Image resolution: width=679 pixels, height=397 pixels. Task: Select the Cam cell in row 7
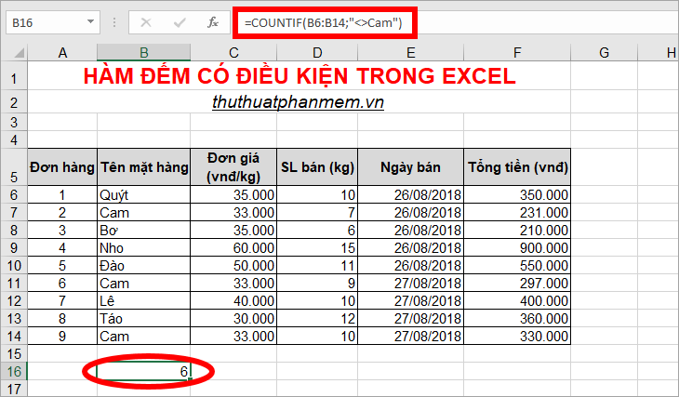[x=144, y=213]
